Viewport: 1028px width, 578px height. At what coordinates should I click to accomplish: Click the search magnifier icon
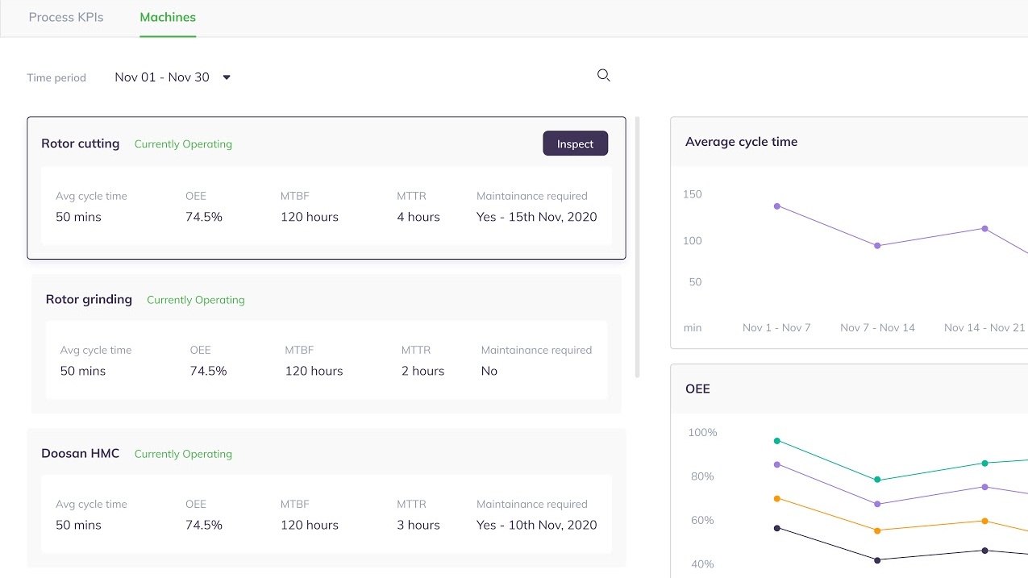[603, 76]
